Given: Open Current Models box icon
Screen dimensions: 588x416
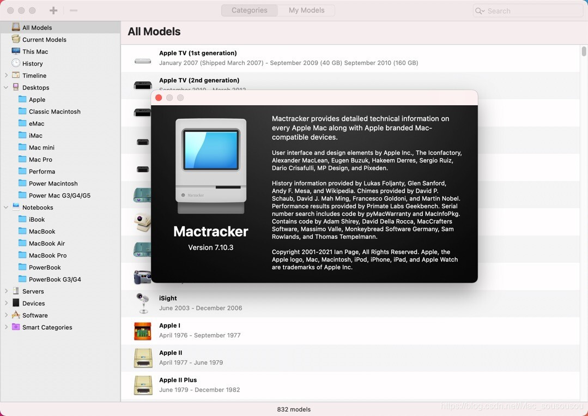Looking at the screenshot, I should point(16,39).
